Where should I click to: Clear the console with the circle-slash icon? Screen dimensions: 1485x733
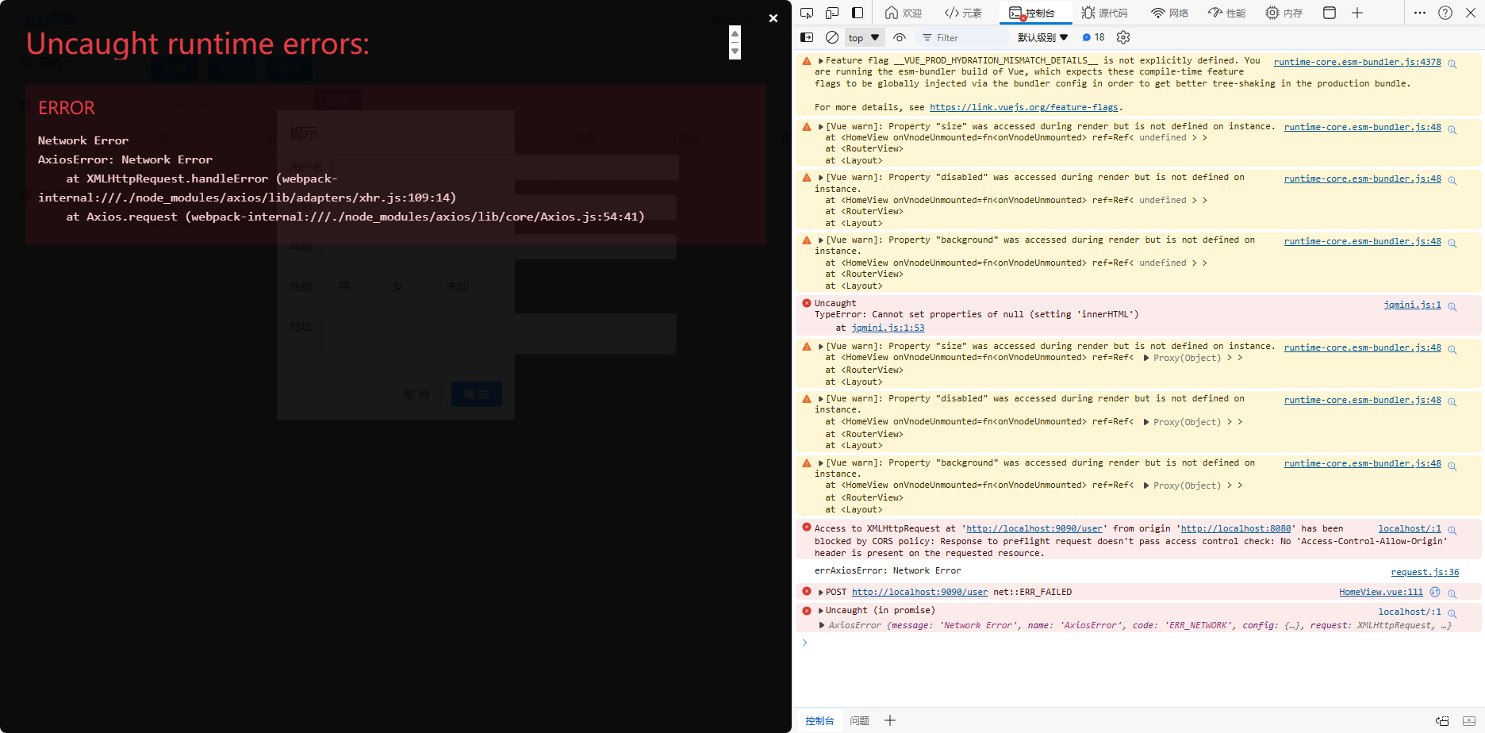point(832,37)
